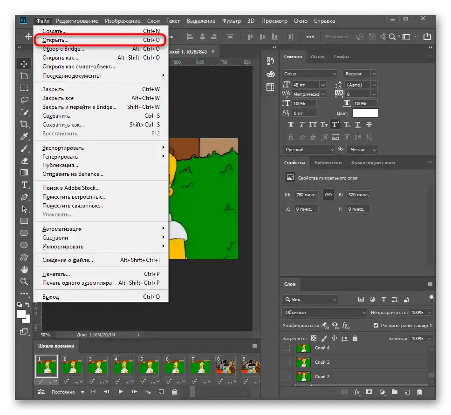Viewport: 451px width, 415px height.
Task: Expand the Colus font family dropdown
Action: pos(334,74)
